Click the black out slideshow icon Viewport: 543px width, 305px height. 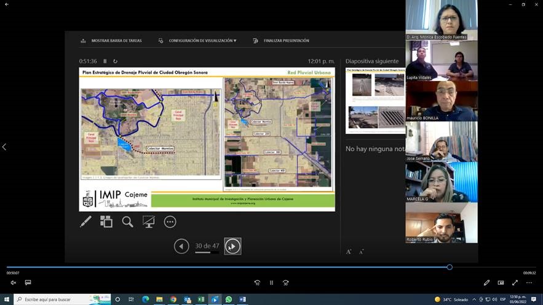coord(149,222)
